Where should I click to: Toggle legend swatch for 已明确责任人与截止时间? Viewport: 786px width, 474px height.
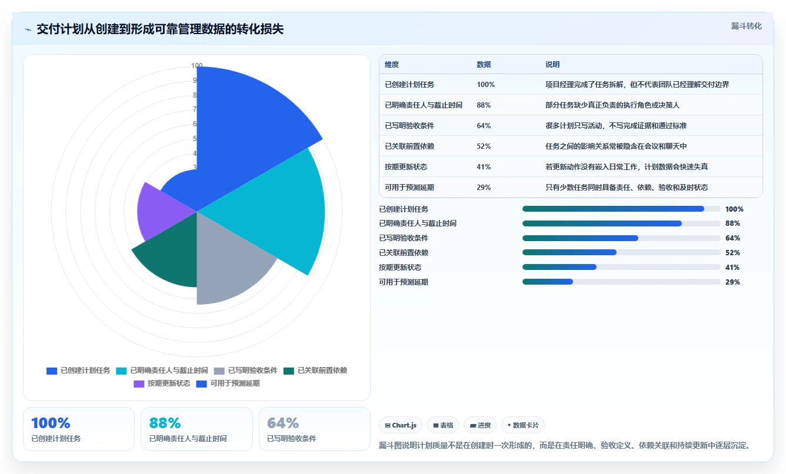[121, 370]
